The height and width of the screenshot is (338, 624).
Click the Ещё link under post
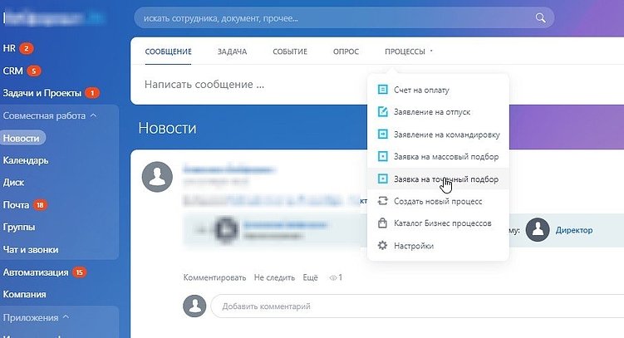click(x=310, y=277)
